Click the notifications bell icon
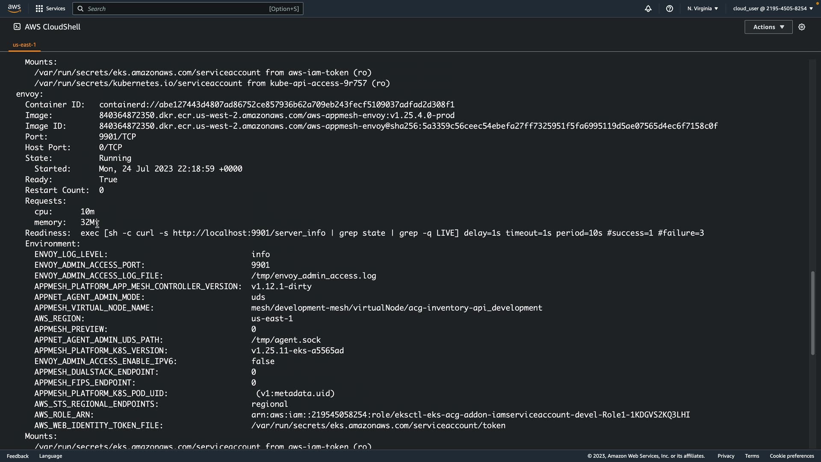Screen dimensions: 821x462 pyautogui.click(x=648, y=9)
